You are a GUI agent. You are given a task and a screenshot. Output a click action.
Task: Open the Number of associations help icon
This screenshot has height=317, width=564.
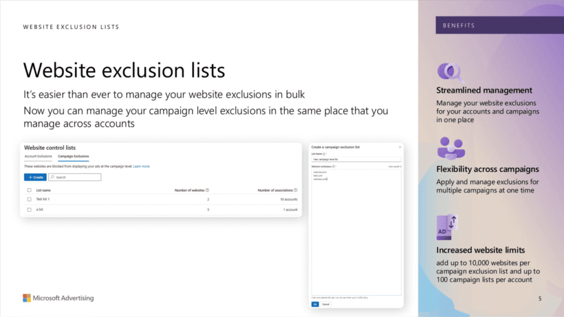point(296,189)
